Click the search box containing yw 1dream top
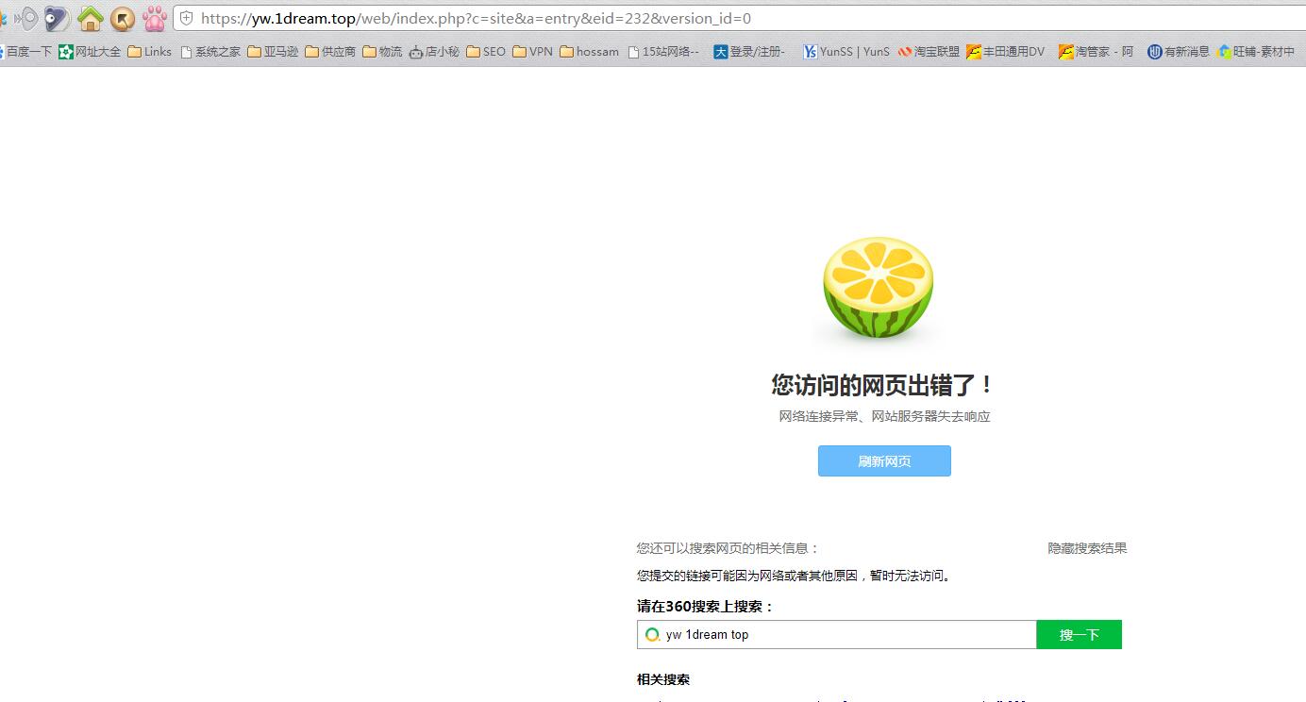 pos(837,635)
